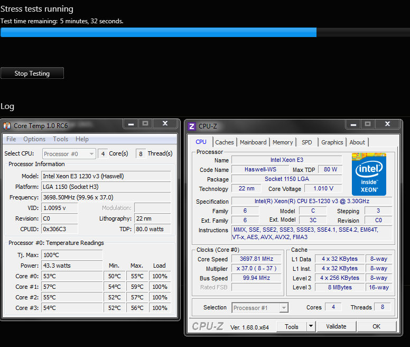The image size is (410, 347).
Task: Click the Frequency field 3698.50MHz
Action: [106, 197]
